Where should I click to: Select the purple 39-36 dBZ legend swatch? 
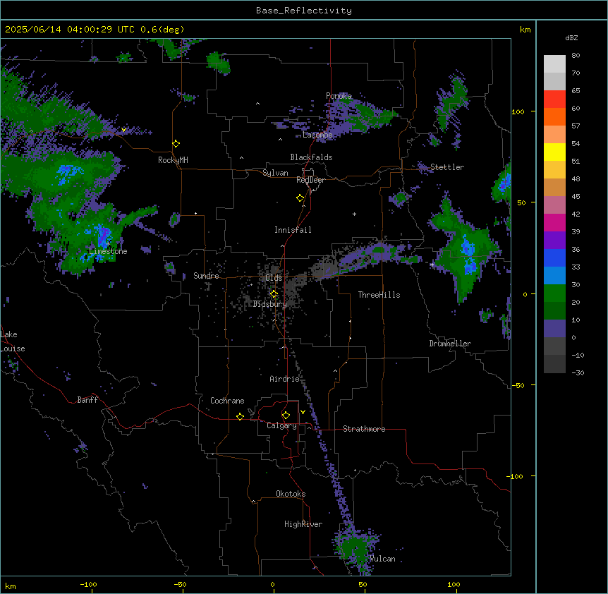(554, 241)
